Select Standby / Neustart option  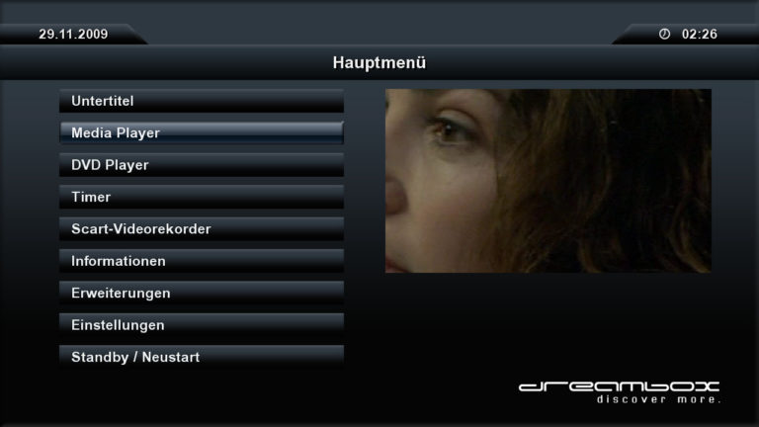[202, 357]
